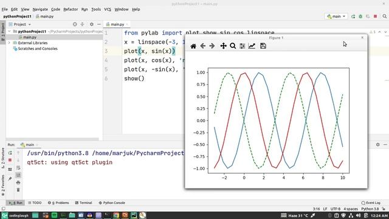Print the Run console output
This screenshot has height=219, width=389.
(18, 182)
